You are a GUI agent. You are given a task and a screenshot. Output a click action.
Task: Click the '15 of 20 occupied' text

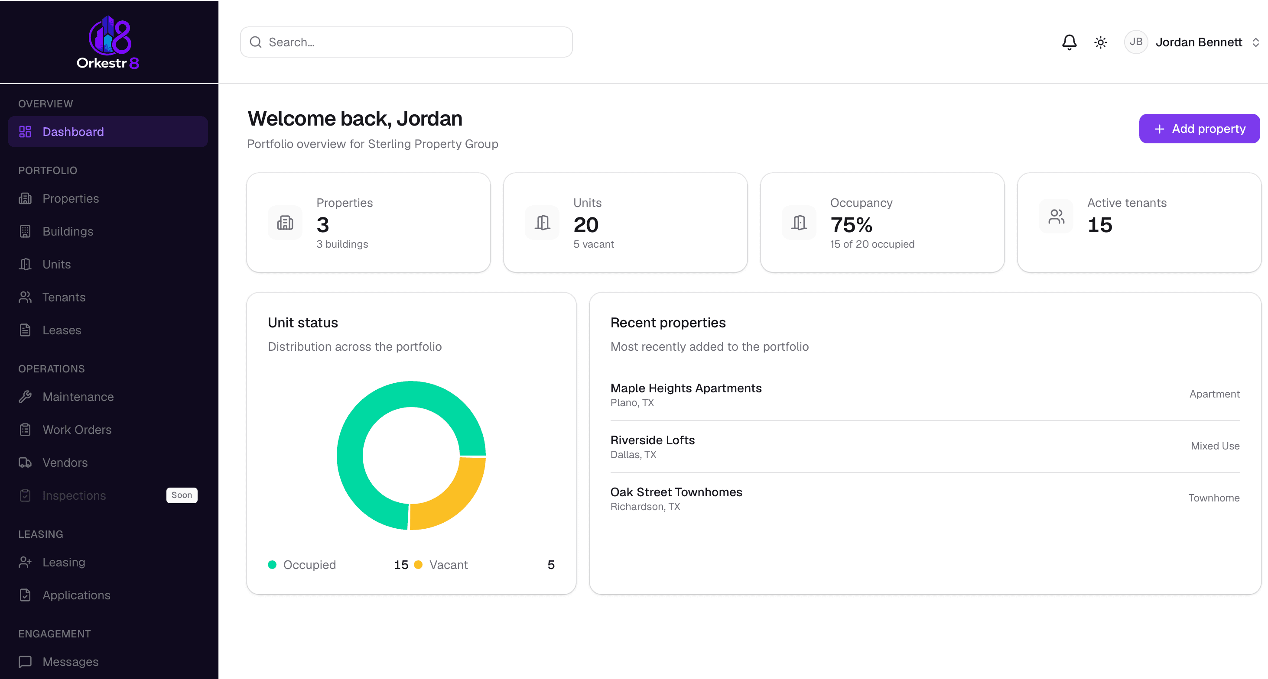click(872, 244)
